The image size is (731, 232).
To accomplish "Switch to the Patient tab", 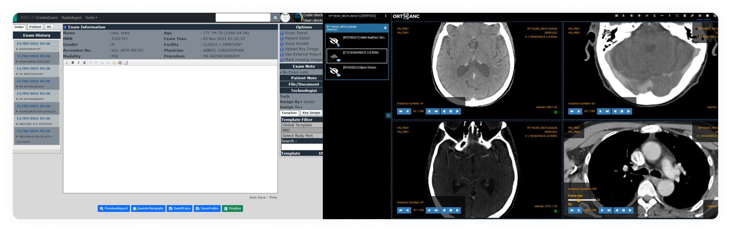I will [35, 27].
